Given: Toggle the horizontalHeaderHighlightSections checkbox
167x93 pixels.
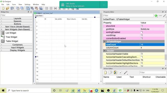Looking at the screenshot, I should (141, 63).
